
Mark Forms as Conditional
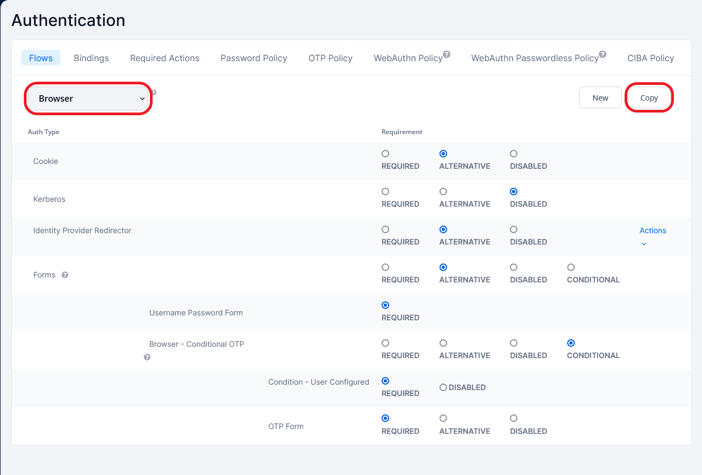click(571, 267)
